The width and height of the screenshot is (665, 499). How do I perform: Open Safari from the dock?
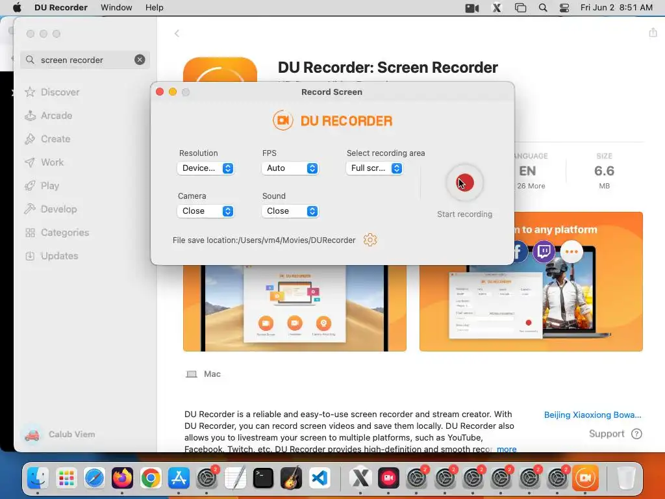pos(94,478)
